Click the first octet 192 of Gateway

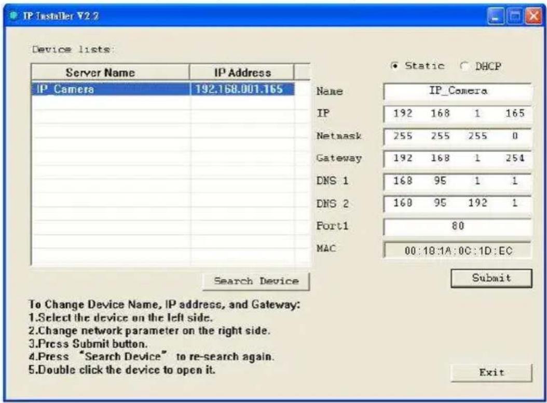tap(403, 158)
